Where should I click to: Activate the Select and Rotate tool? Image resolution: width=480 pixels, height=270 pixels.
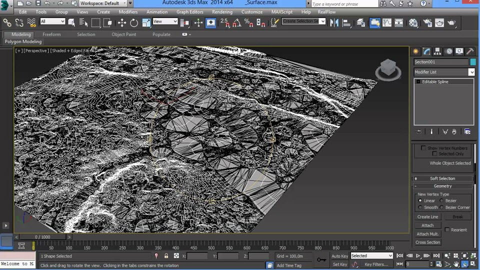[x=134, y=22]
